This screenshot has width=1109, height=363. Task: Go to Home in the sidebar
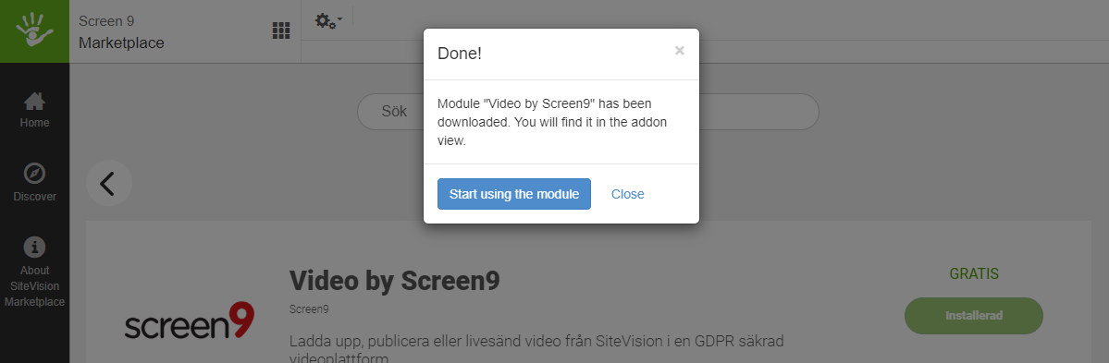pos(34,110)
